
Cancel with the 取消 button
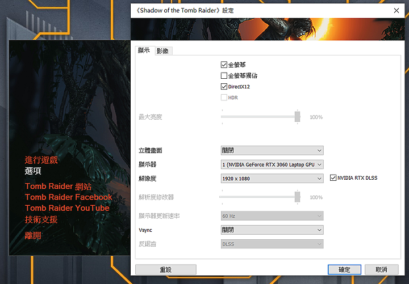381,269
